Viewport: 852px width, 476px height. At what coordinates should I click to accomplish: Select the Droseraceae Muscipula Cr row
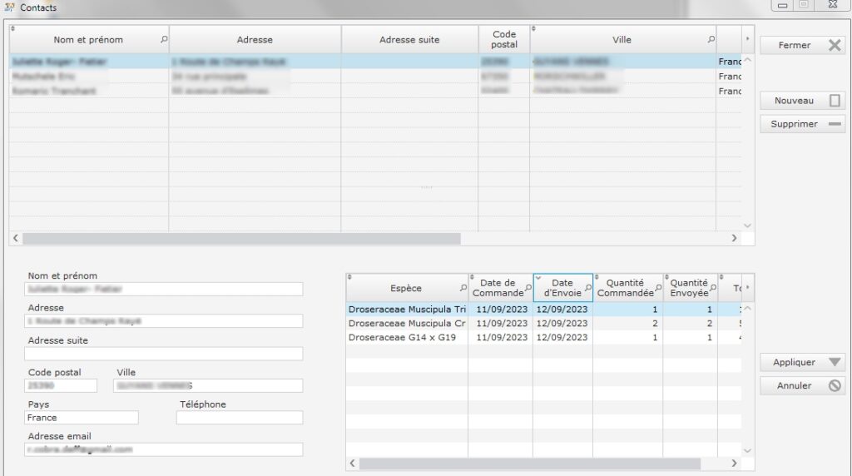tap(543, 324)
